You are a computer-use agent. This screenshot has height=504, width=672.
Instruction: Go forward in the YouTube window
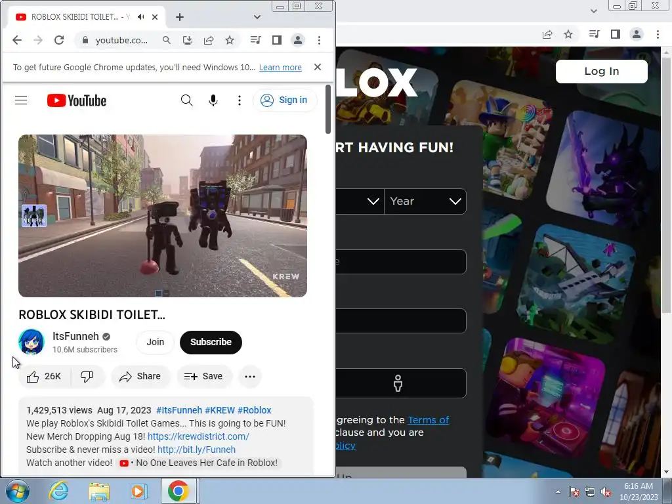coord(37,40)
